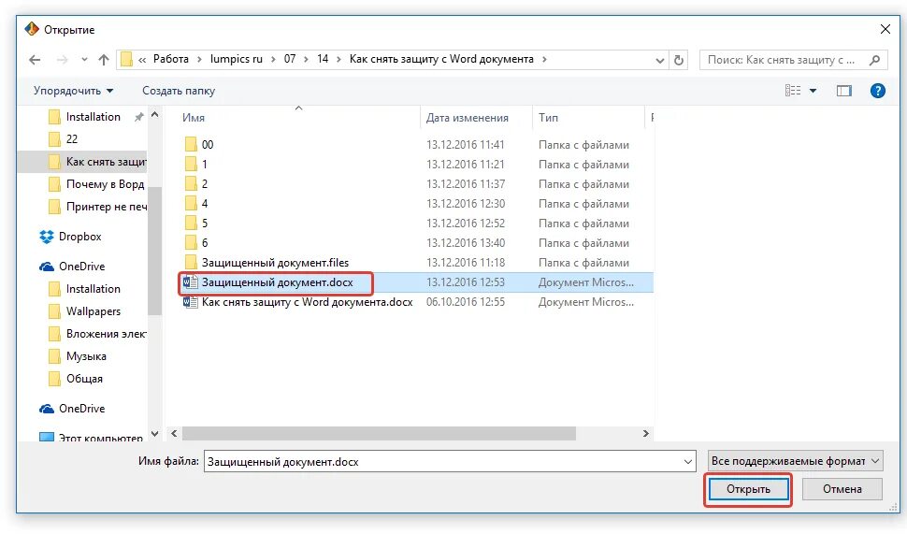Click Создать папку button
Image resolution: width=907 pixels, height=534 pixels.
tap(179, 91)
